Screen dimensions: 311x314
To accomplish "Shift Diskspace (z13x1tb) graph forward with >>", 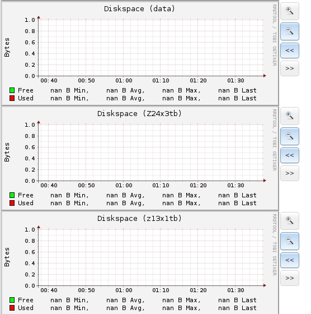I will pos(290,278).
